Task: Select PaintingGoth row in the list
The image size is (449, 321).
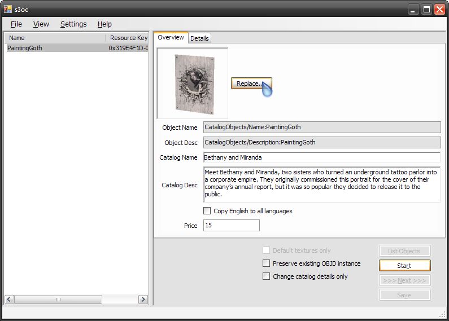Action: pyautogui.click(x=25, y=49)
